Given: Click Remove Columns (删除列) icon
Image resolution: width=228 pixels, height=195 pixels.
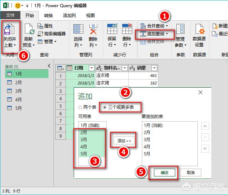Looking at the screenshot, I should 93,29.
